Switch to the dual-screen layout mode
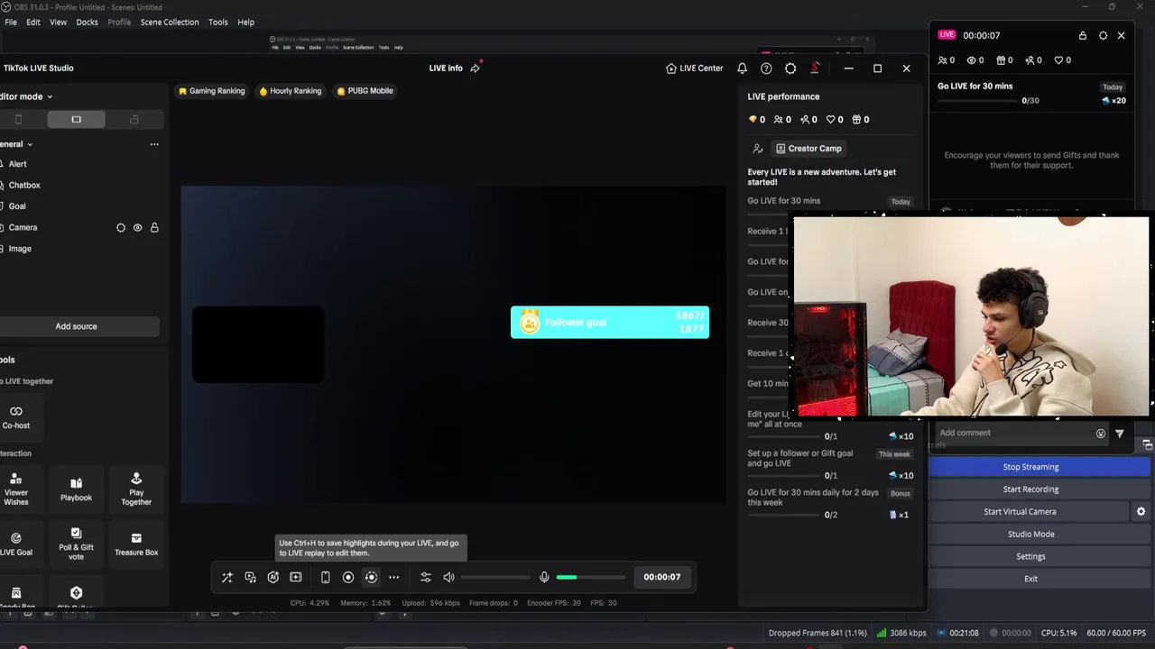Screen dimensions: 1155x649 pos(134,119)
